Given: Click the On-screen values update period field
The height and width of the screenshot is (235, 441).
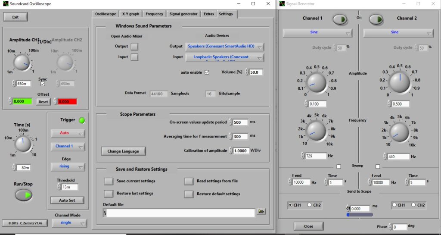Looking at the screenshot, I should pyautogui.click(x=240, y=122).
